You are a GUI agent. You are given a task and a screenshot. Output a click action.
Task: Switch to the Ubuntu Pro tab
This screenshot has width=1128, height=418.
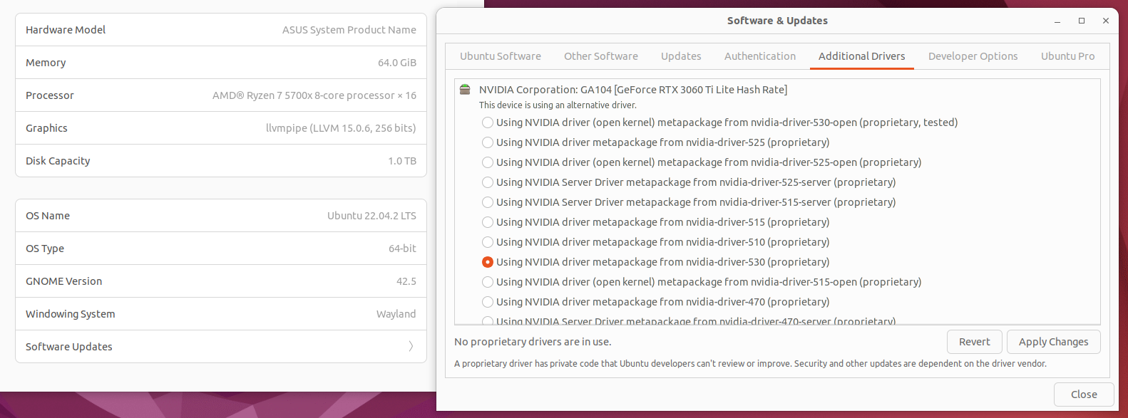coord(1067,56)
